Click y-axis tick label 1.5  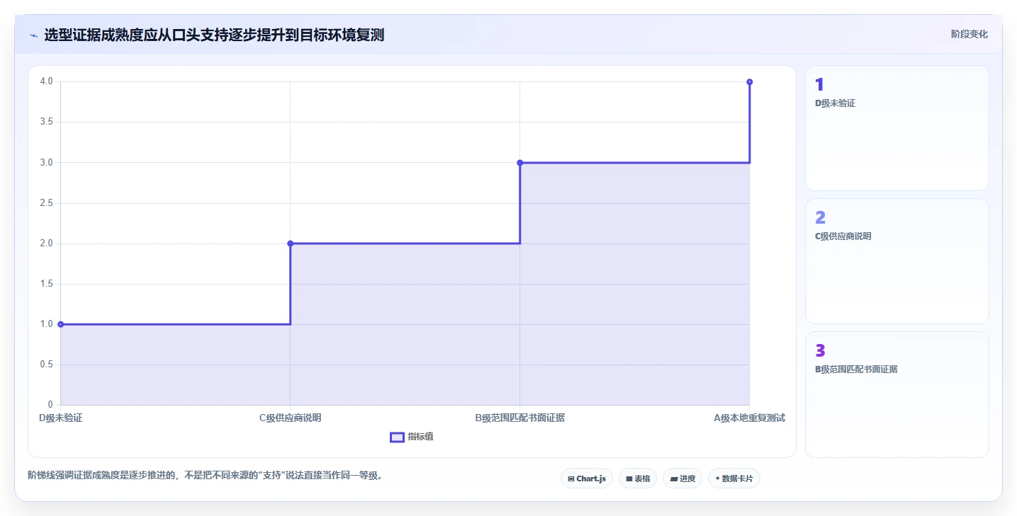tap(47, 284)
